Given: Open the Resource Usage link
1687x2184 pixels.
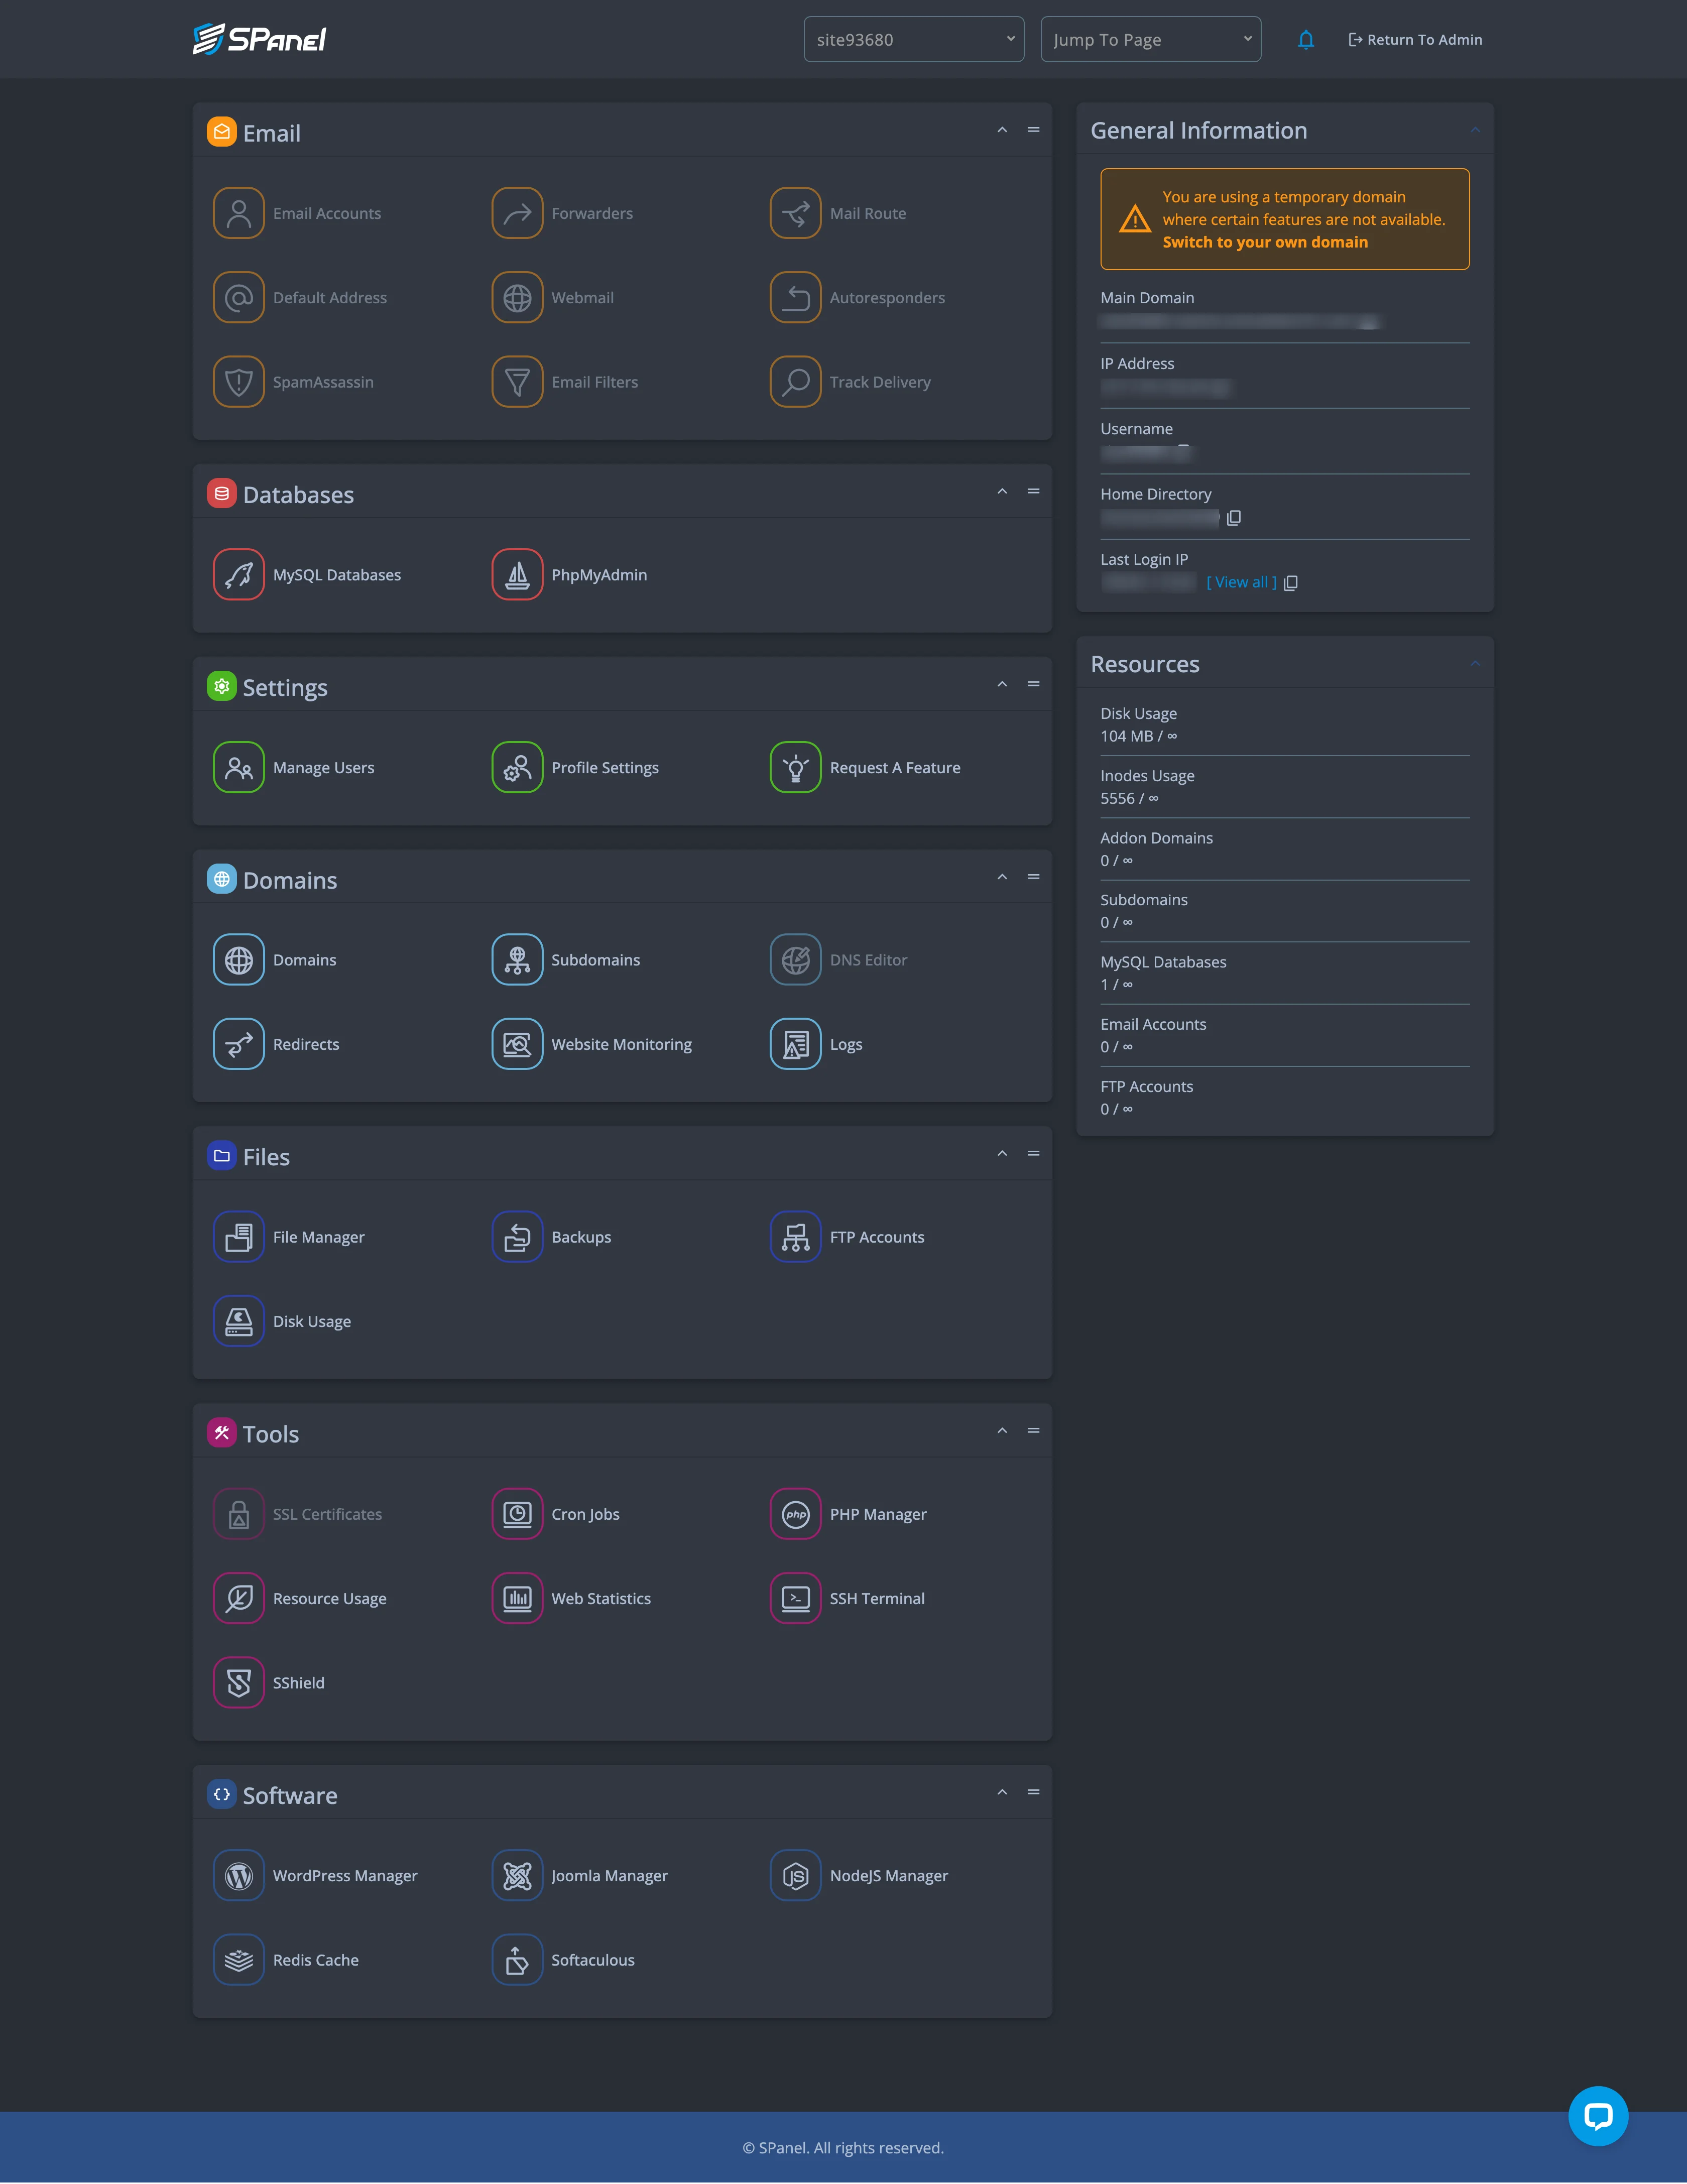Looking at the screenshot, I should pyautogui.click(x=329, y=1599).
